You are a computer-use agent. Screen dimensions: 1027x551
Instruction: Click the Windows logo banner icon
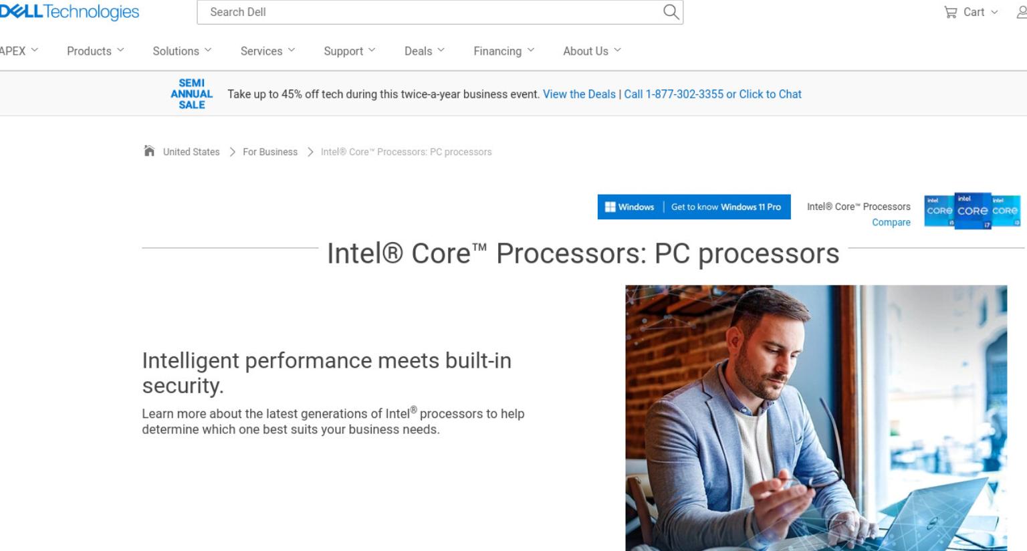pyautogui.click(x=610, y=207)
